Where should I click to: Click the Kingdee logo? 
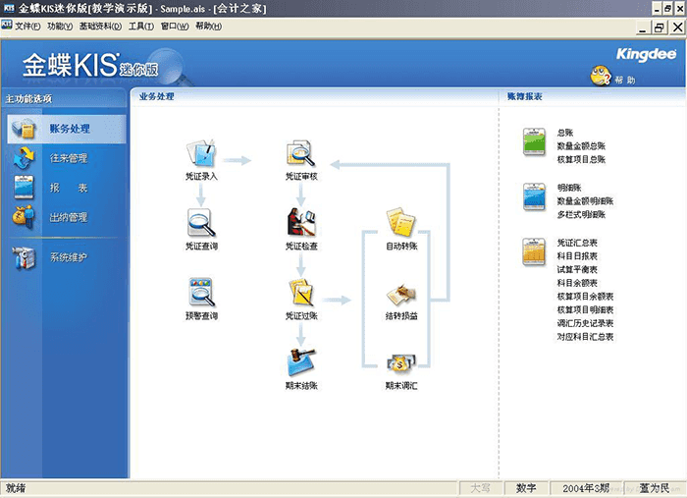tap(646, 54)
